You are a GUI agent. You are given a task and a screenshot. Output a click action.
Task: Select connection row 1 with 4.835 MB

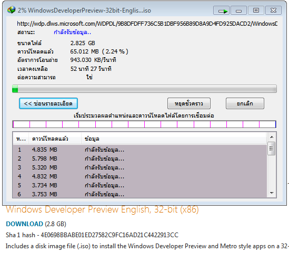pos(140,150)
